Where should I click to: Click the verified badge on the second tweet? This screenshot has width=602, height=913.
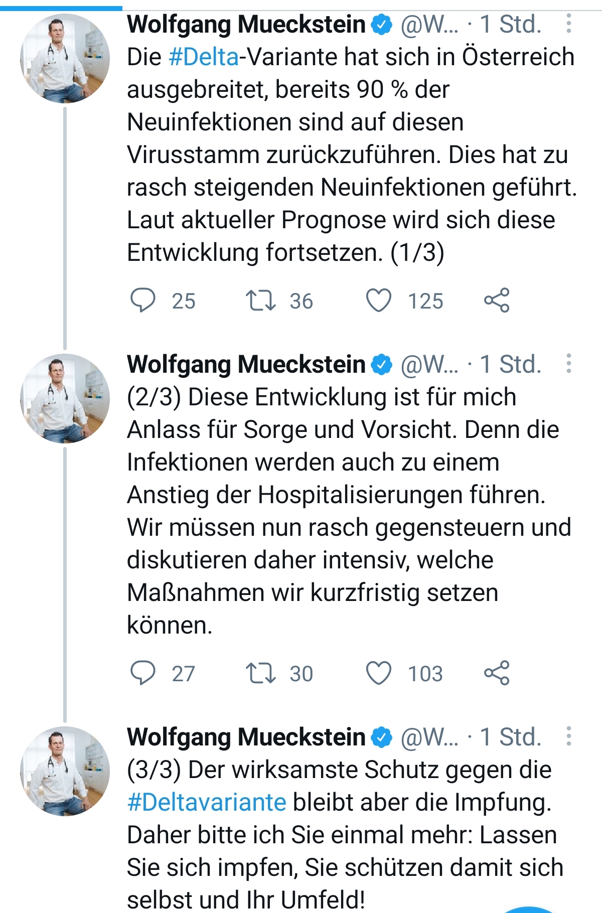tap(381, 364)
